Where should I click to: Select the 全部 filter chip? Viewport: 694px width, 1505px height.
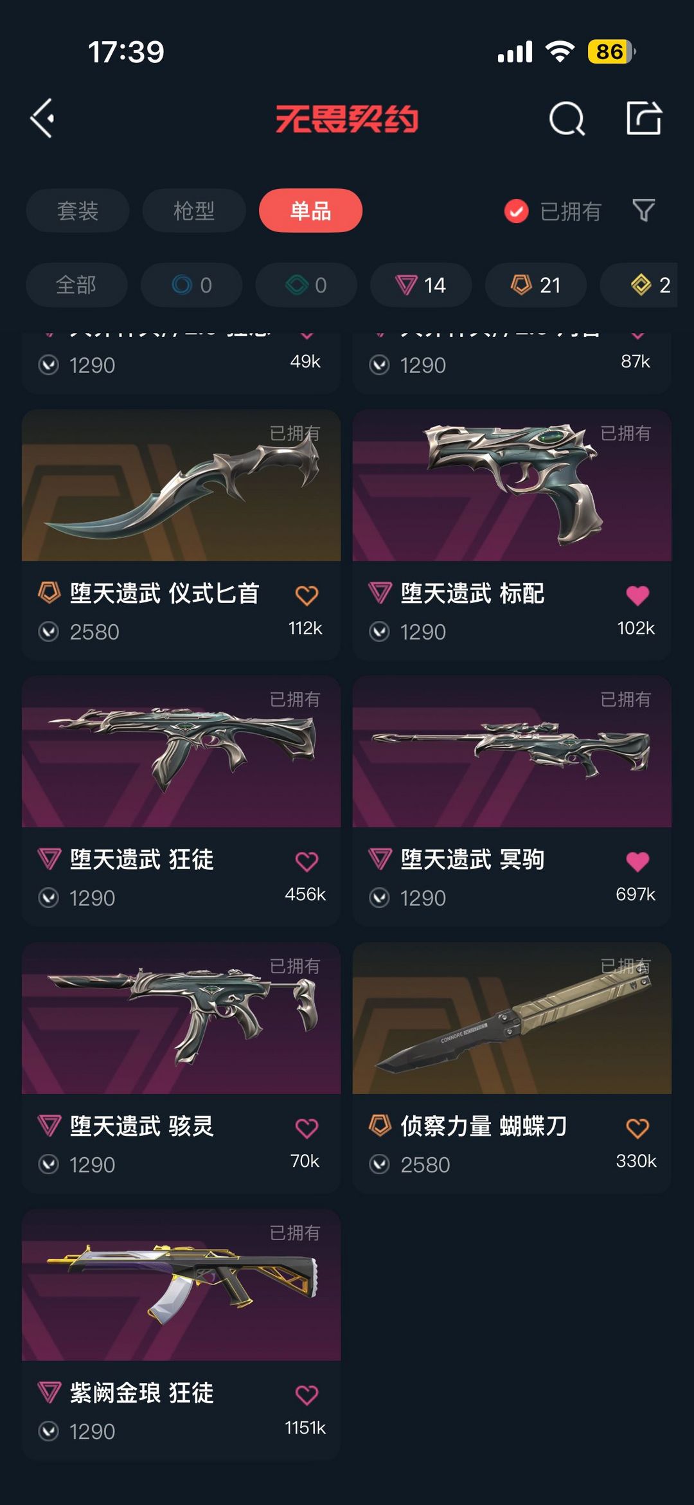(76, 285)
